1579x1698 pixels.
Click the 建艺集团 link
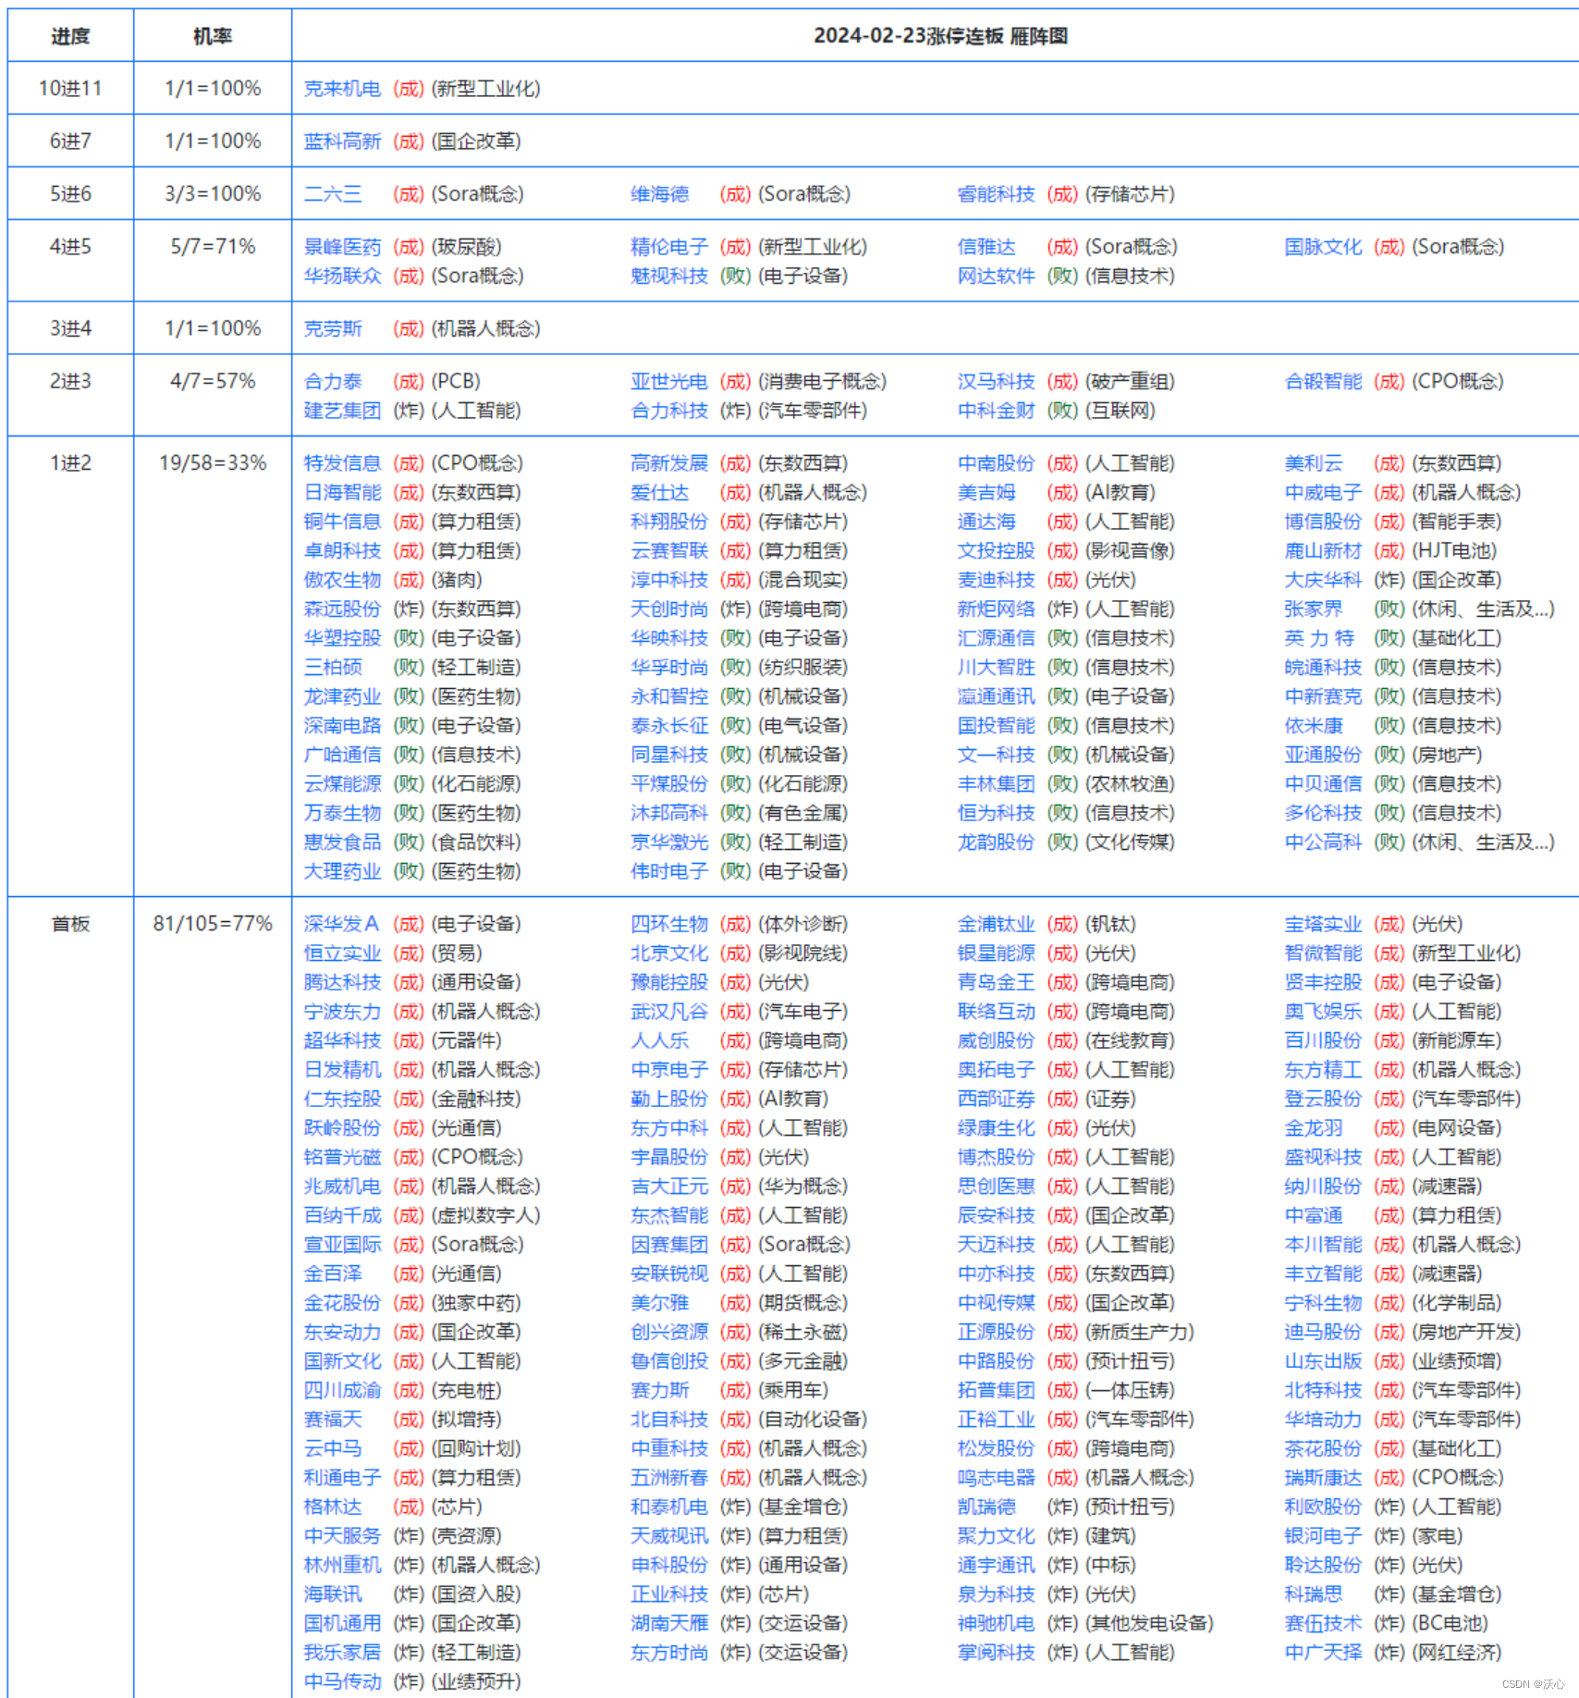342,411
